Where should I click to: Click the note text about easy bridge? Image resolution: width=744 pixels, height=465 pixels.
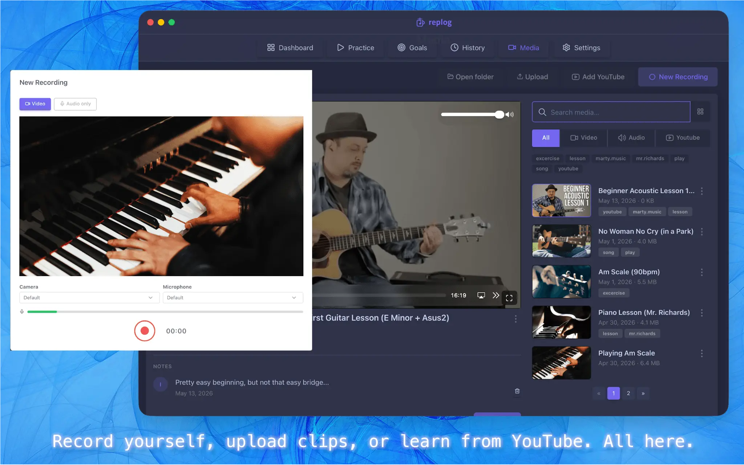(252, 382)
